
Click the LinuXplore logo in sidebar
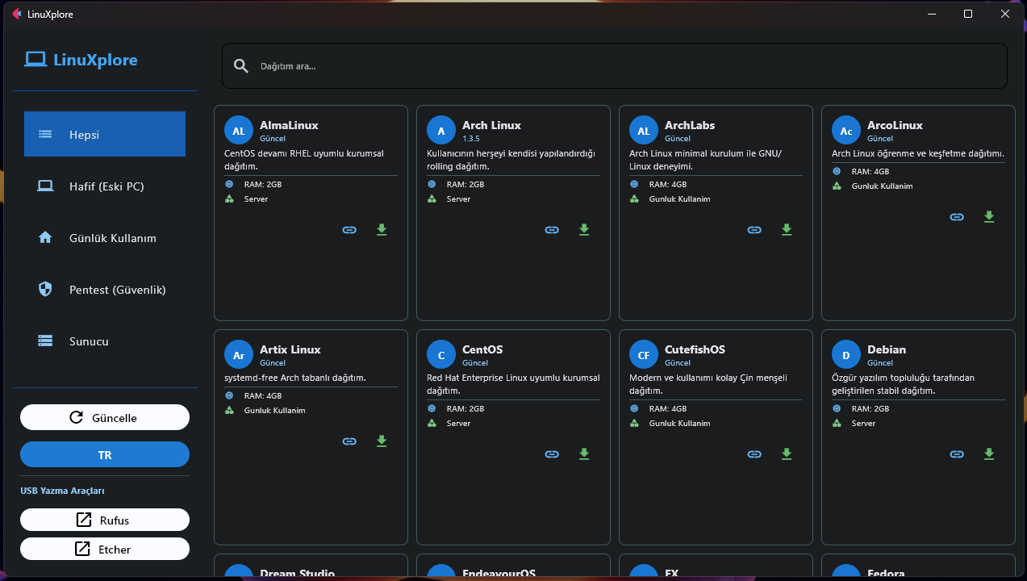(x=81, y=60)
